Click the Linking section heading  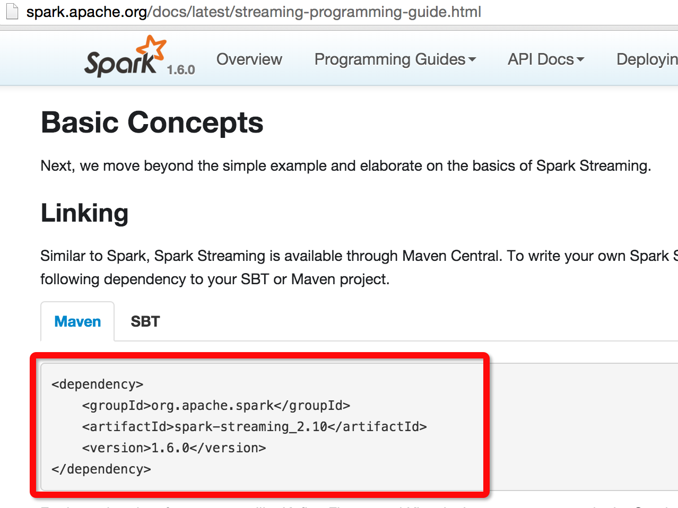point(85,213)
